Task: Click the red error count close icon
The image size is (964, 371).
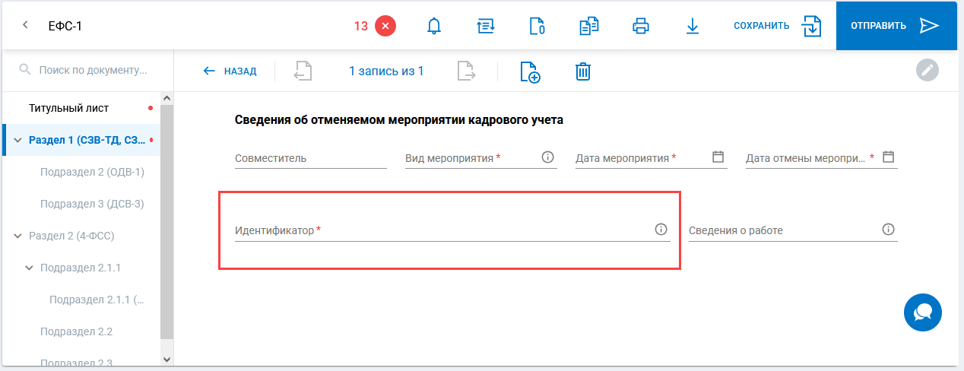Action: tap(385, 26)
